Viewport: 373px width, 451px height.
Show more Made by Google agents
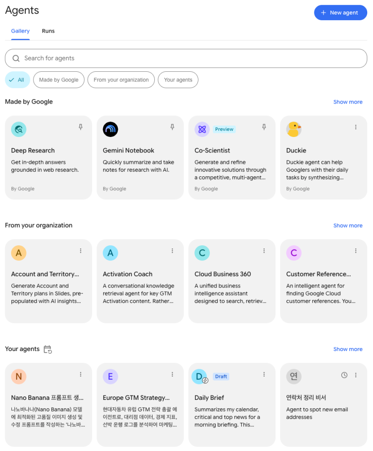pos(348,102)
